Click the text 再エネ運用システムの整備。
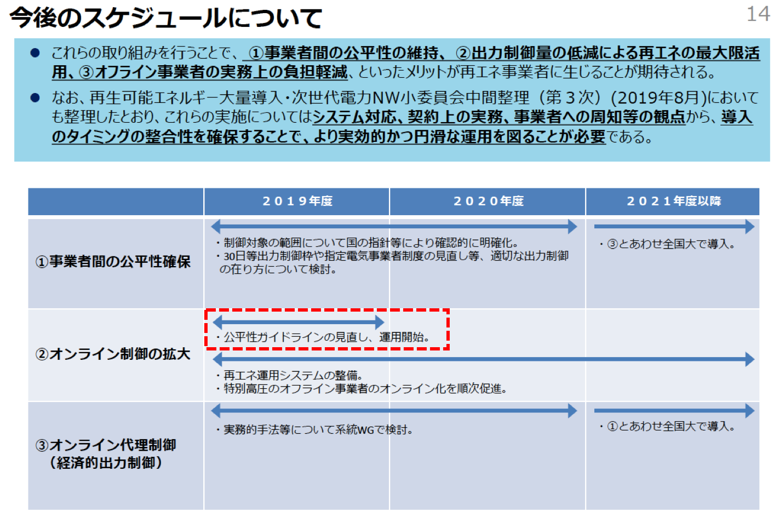The width and height of the screenshot is (779, 529). point(293,376)
